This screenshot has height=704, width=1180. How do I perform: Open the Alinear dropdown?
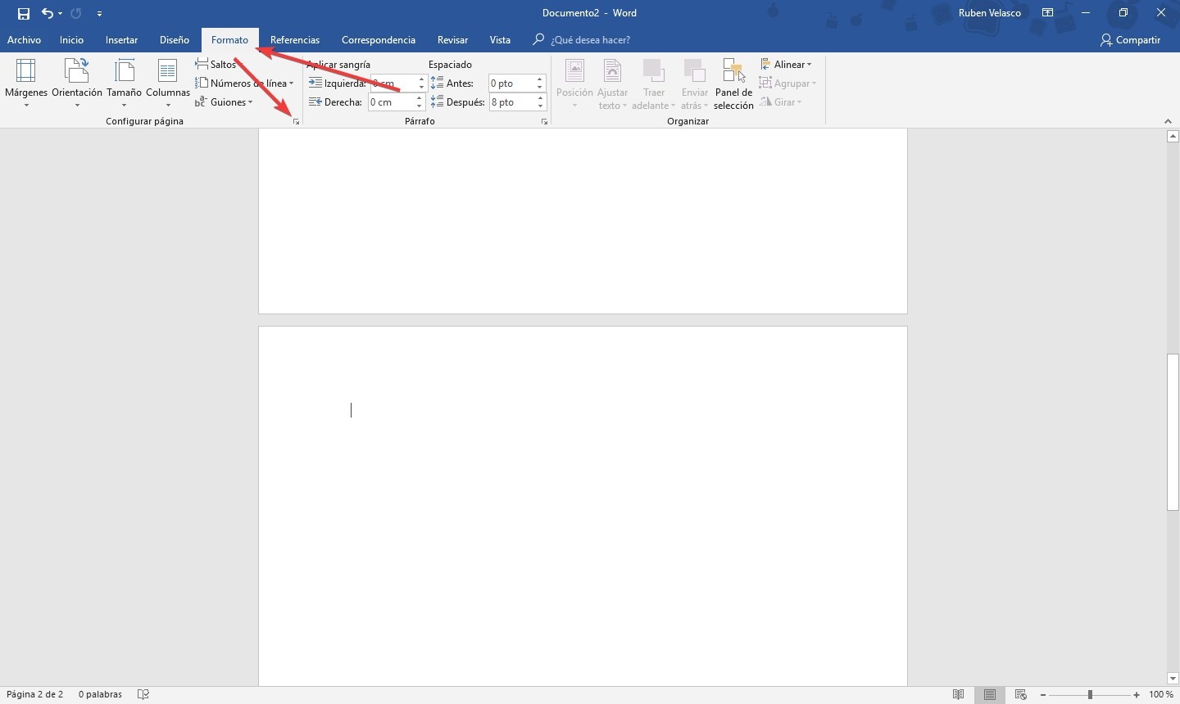(786, 64)
